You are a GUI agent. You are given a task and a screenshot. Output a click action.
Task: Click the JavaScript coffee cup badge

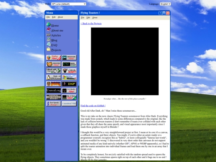click(x=69, y=71)
